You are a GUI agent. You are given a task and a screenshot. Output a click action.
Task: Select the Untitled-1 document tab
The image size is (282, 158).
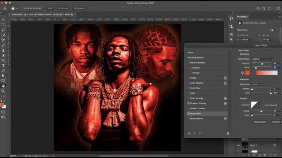42,14
